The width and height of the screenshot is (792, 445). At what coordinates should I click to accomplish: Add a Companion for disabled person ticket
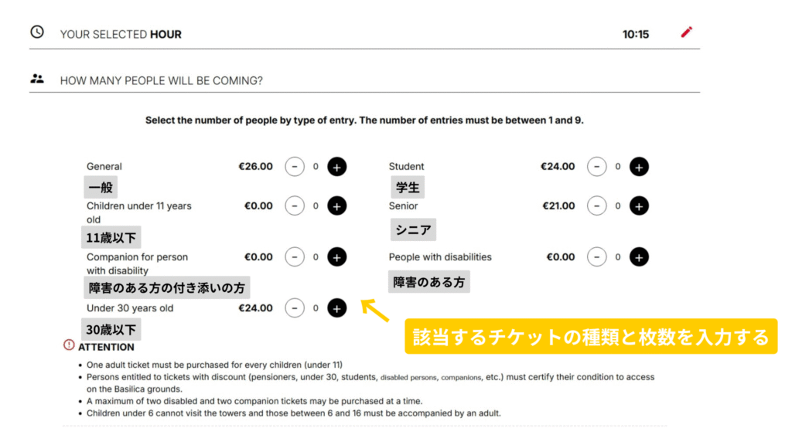(x=337, y=256)
